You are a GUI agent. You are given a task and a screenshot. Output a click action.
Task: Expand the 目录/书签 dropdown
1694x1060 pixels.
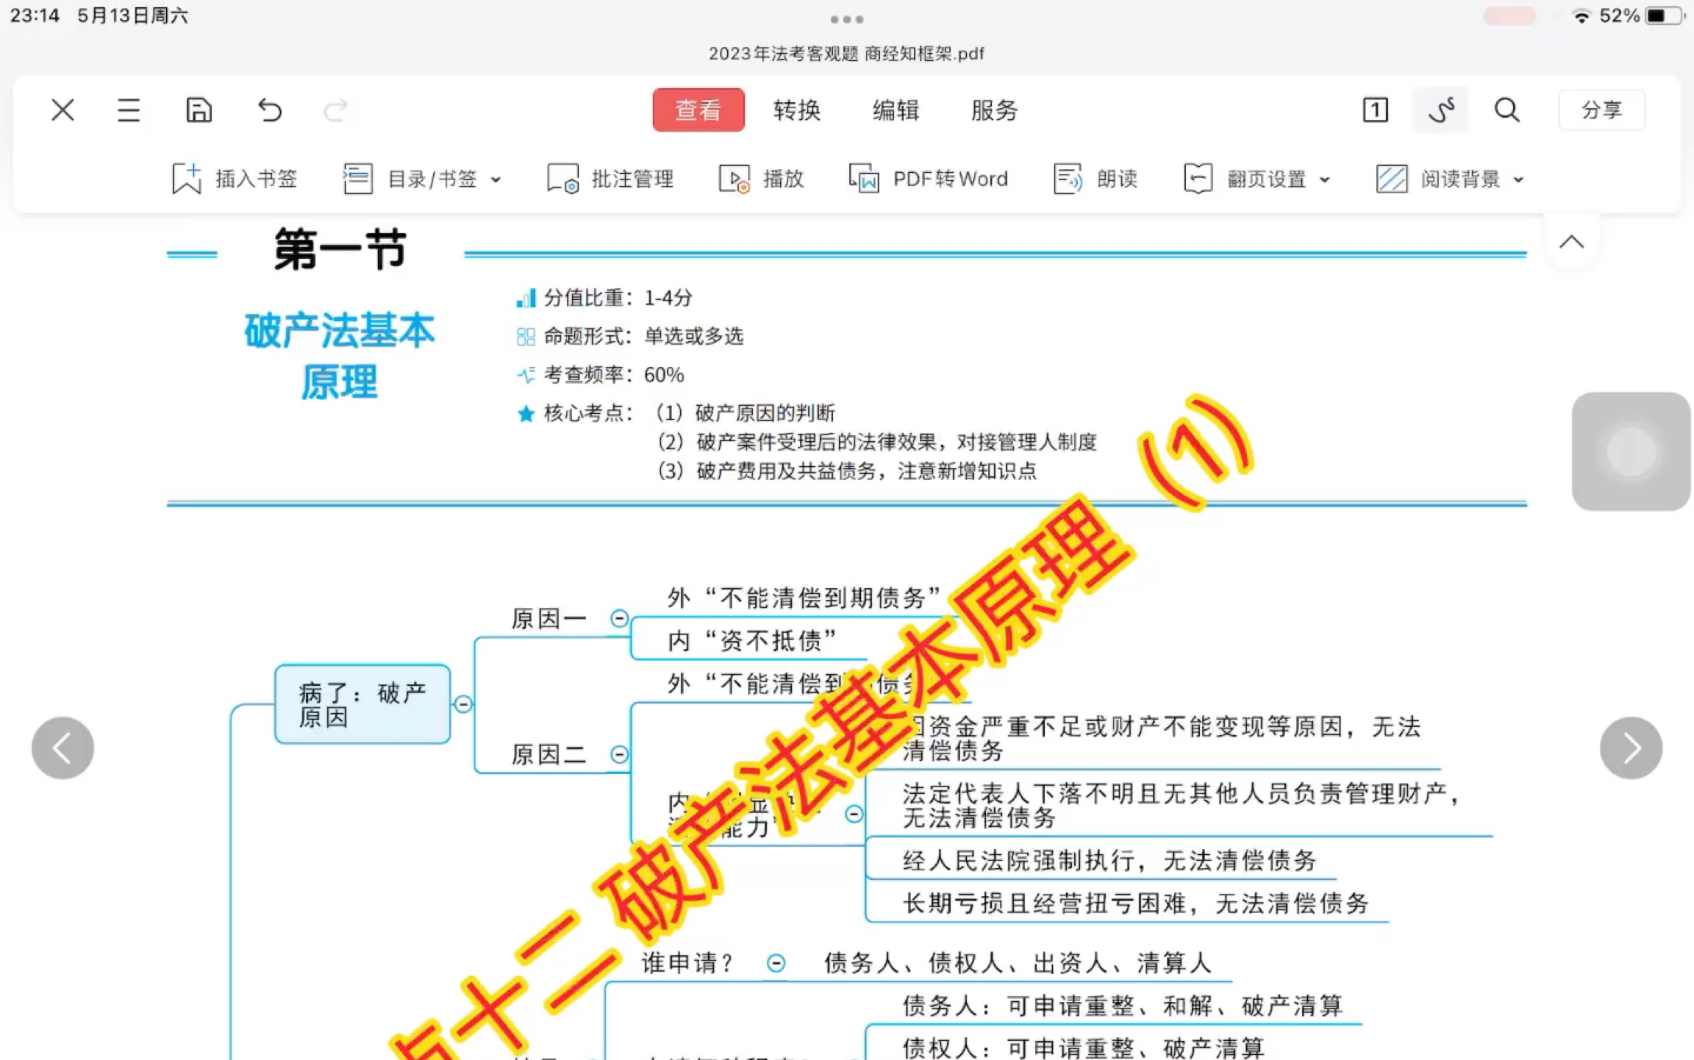coord(422,179)
